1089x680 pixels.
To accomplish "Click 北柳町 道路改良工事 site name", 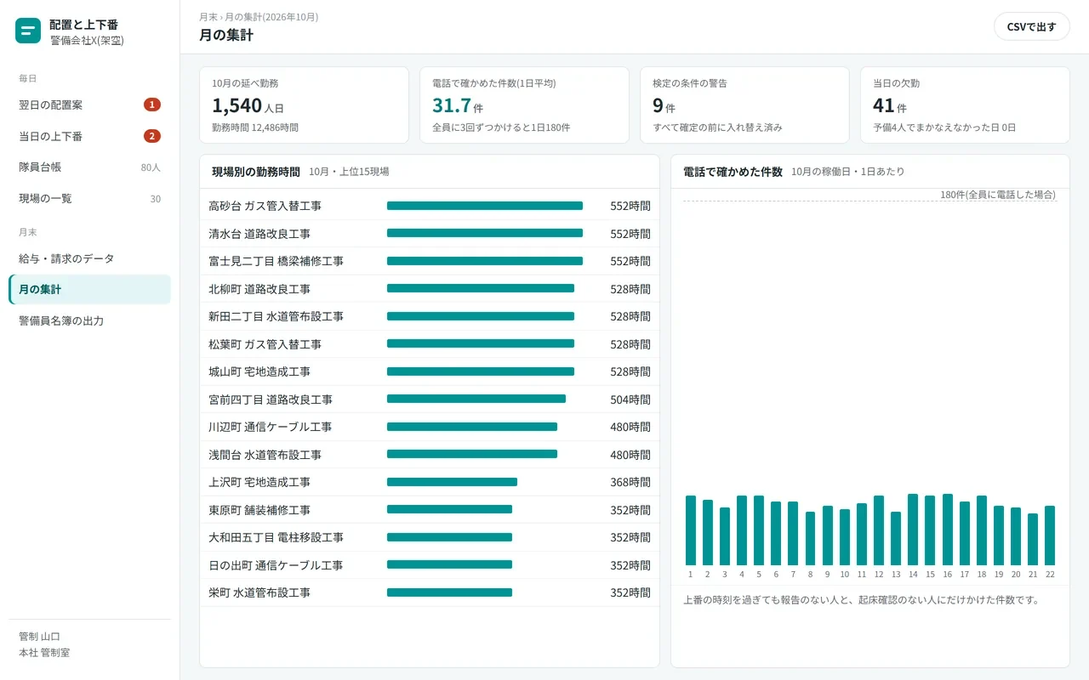I will coord(259,289).
